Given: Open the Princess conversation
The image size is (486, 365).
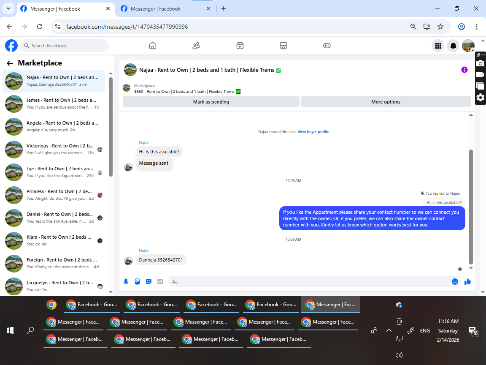Looking at the screenshot, I should tap(54, 195).
